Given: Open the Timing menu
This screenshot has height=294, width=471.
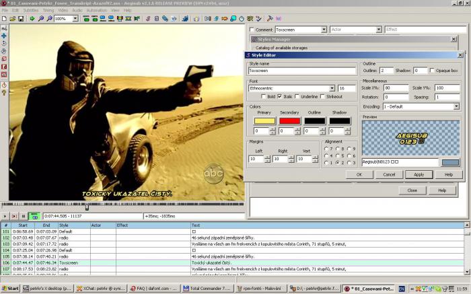Looking at the screenshot, I should [x=48, y=10].
